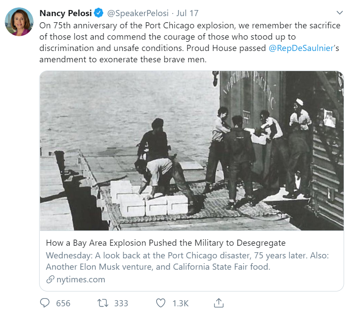
Task: Click the share upload icon
Action: pos(219,303)
